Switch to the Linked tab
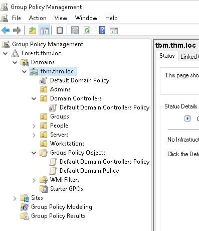 coord(189,57)
